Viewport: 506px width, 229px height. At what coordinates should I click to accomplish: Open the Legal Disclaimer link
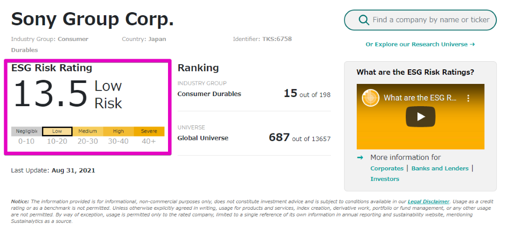[428, 202]
